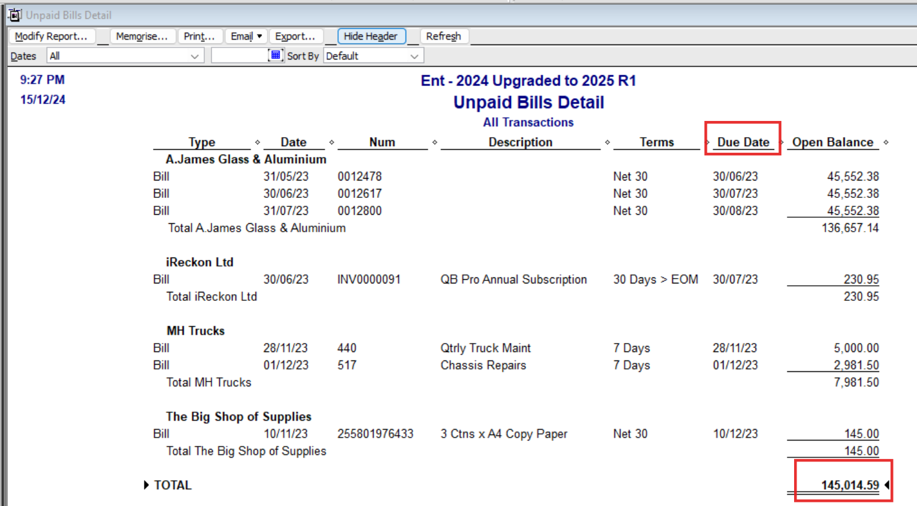
Task: Click the 2,981.50 open balance
Action: coord(856,365)
